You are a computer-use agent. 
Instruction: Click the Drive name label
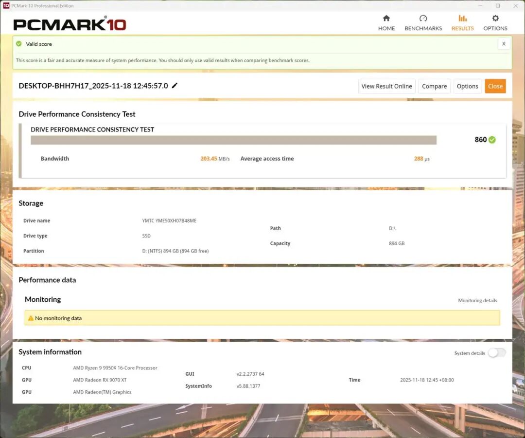coord(36,220)
